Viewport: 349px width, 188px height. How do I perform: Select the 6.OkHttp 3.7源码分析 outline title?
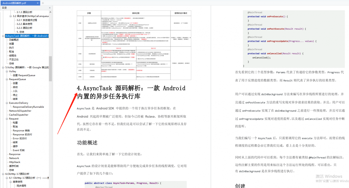[17, 174]
